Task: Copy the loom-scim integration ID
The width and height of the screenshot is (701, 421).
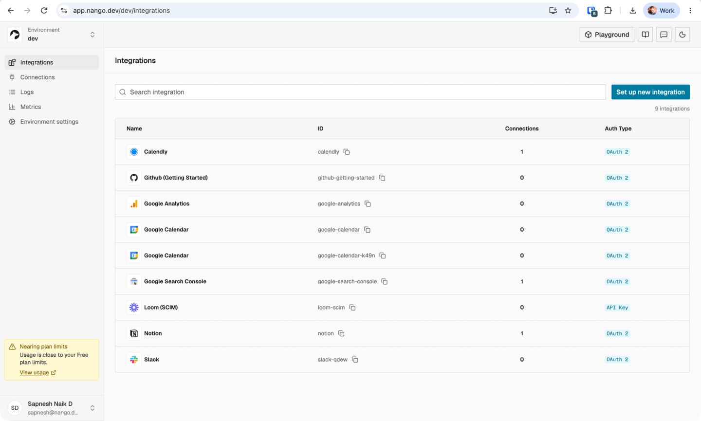Action: [x=352, y=308]
